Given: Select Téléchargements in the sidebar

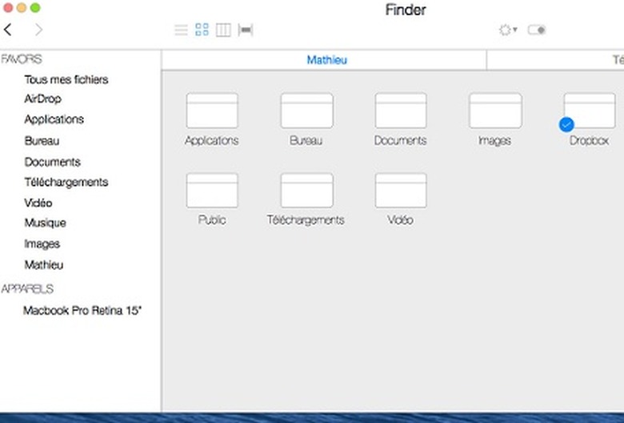Looking at the screenshot, I should (66, 182).
